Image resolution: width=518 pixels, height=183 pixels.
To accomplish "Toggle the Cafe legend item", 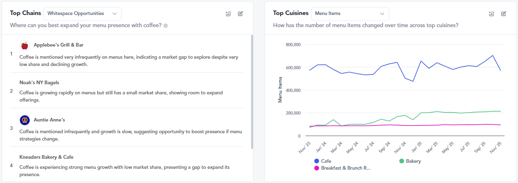I will click(323, 161).
